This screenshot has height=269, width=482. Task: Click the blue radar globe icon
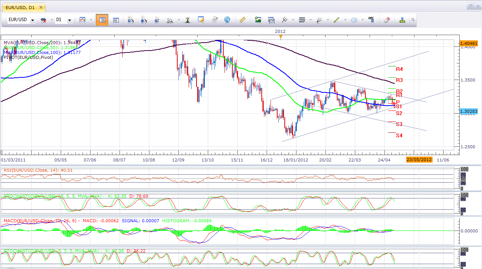click(x=227, y=20)
